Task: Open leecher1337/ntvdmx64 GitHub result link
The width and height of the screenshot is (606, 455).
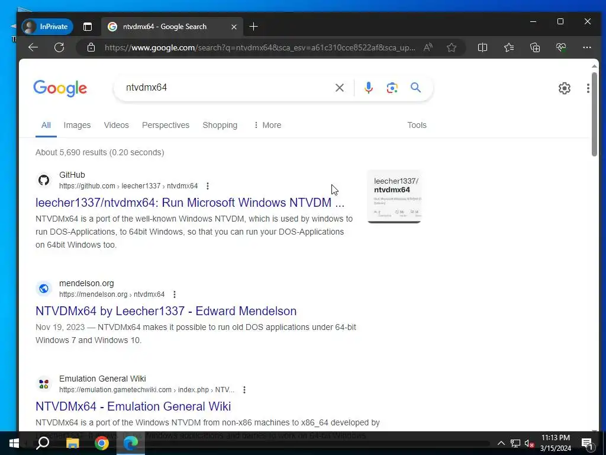Action: [x=190, y=203]
